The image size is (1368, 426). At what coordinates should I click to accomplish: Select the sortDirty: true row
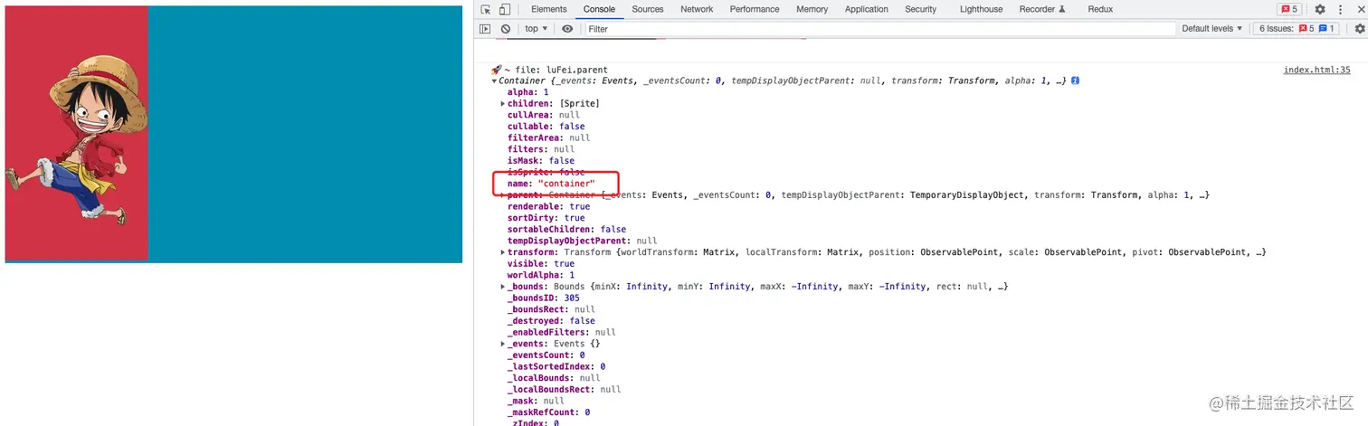coord(546,218)
